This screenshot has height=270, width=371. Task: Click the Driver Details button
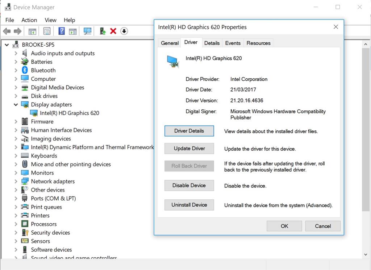click(x=189, y=131)
